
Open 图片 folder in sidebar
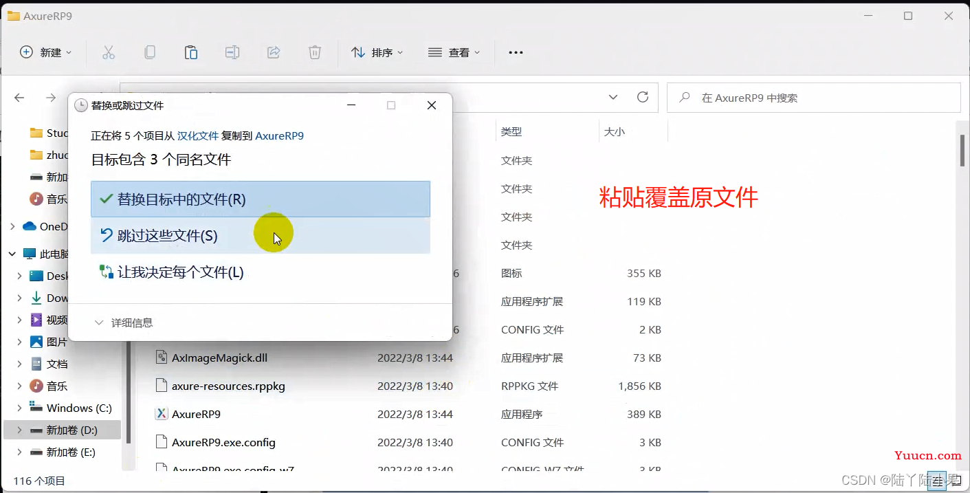point(57,342)
